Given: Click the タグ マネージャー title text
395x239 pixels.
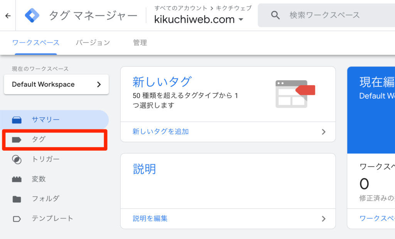Looking at the screenshot, I should [x=93, y=16].
